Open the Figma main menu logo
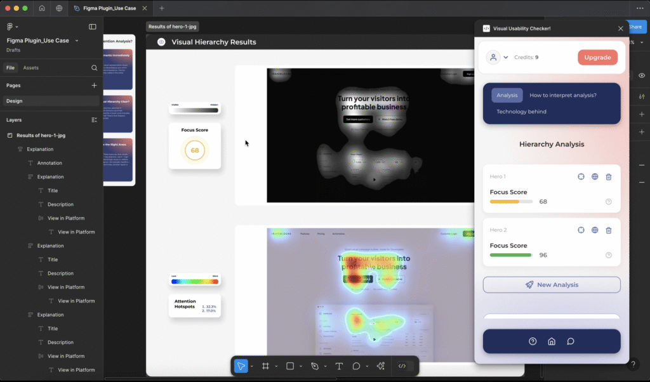Screen dimensions: 650x382 10,27
